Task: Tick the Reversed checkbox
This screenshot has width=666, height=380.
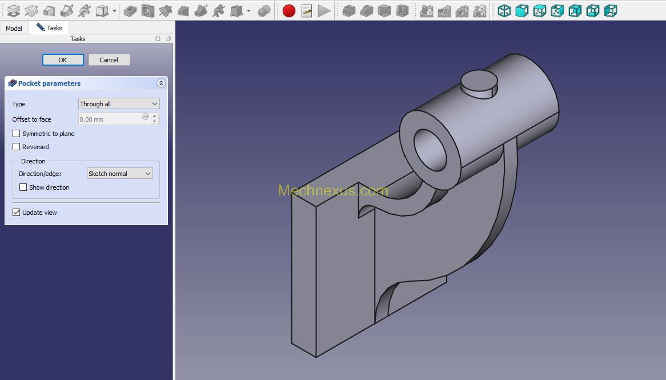Action: 17,147
